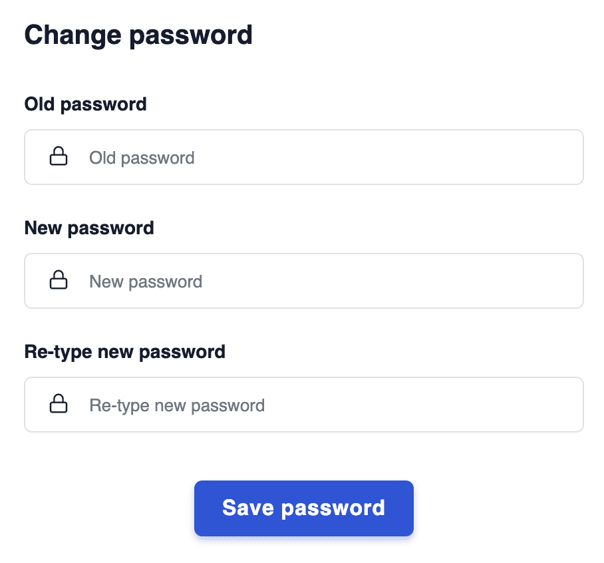Viewport: 604px width, 563px height.
Task: Click the Old password placeholder text
Action: coord(142,158)
